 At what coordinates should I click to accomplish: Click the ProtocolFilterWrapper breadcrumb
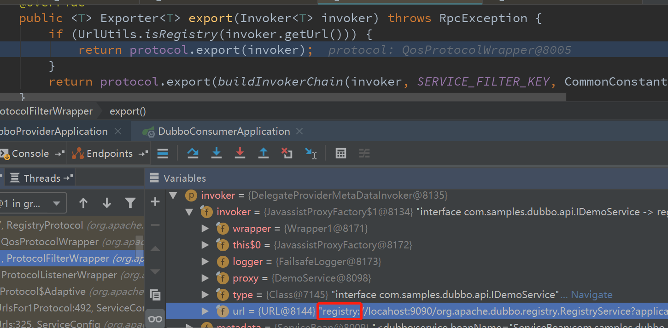(46, 111)
